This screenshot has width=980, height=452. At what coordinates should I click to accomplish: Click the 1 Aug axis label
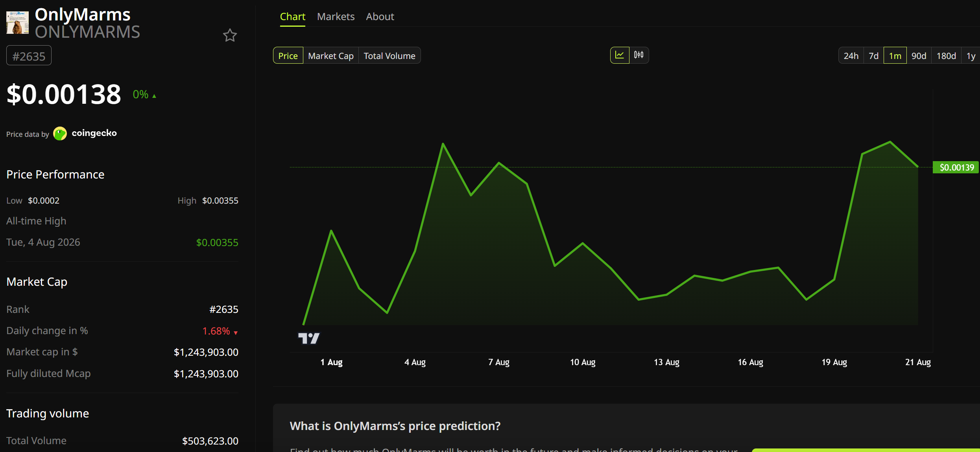(x=331, y=362)
